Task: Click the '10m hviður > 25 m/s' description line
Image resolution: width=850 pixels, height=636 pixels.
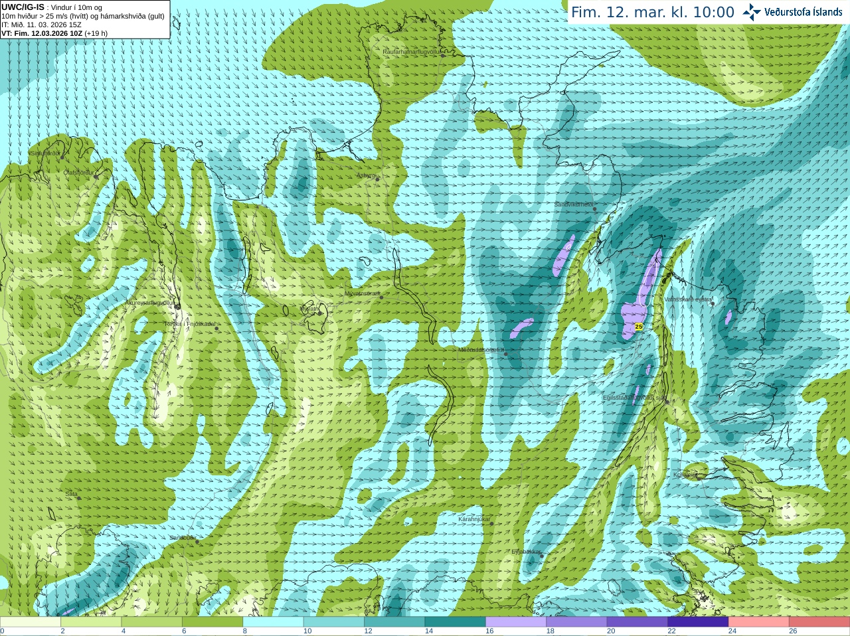Action: [83, 16]
